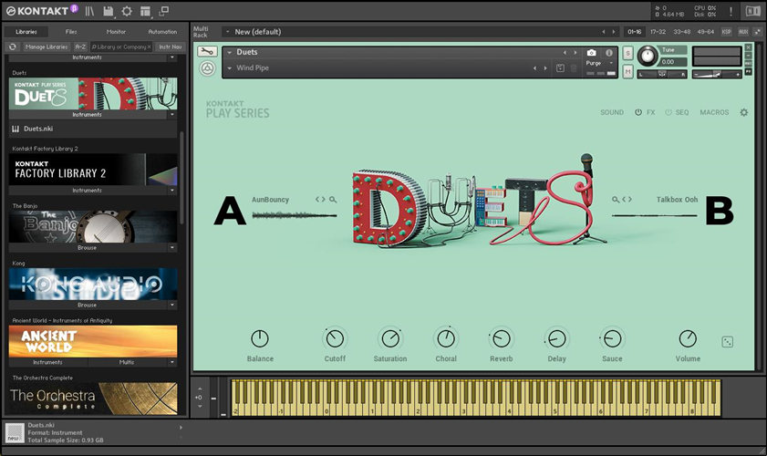Click the camera snapshot icon
767x456 pixels.
(591, 53)
